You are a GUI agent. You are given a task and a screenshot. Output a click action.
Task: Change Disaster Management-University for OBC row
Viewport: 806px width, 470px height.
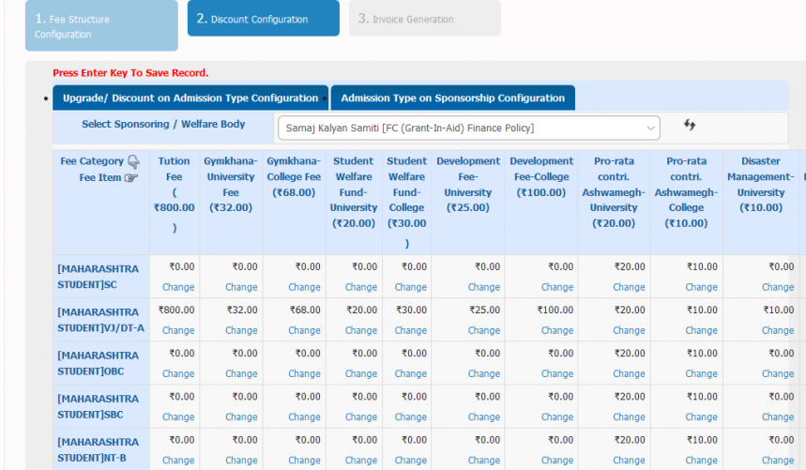[778, 373]
